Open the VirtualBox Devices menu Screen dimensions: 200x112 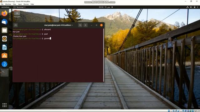(x=26, y=4)
